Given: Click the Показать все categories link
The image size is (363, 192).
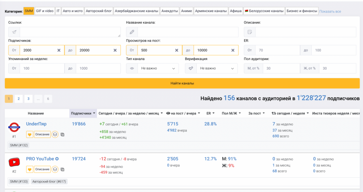Looking at the screenshot, I should click(330, 11).
